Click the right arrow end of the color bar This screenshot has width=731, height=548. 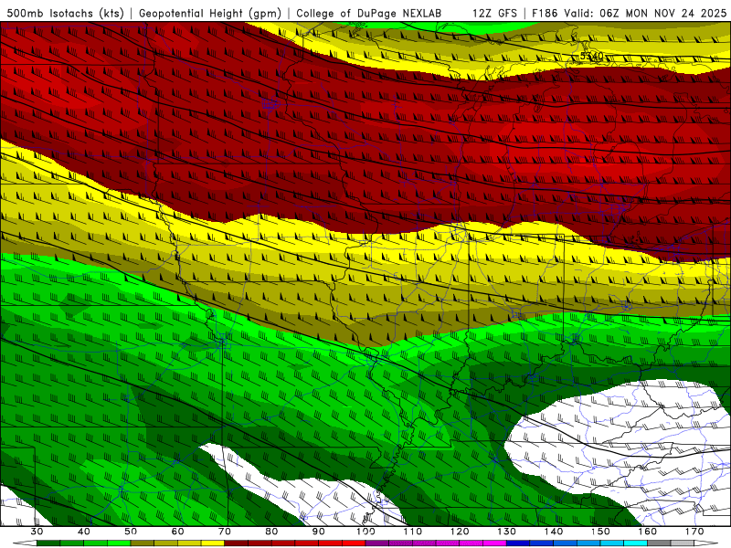click(706, 543)
